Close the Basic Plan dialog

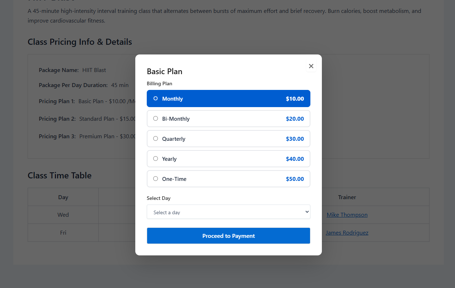coord(311,66)
